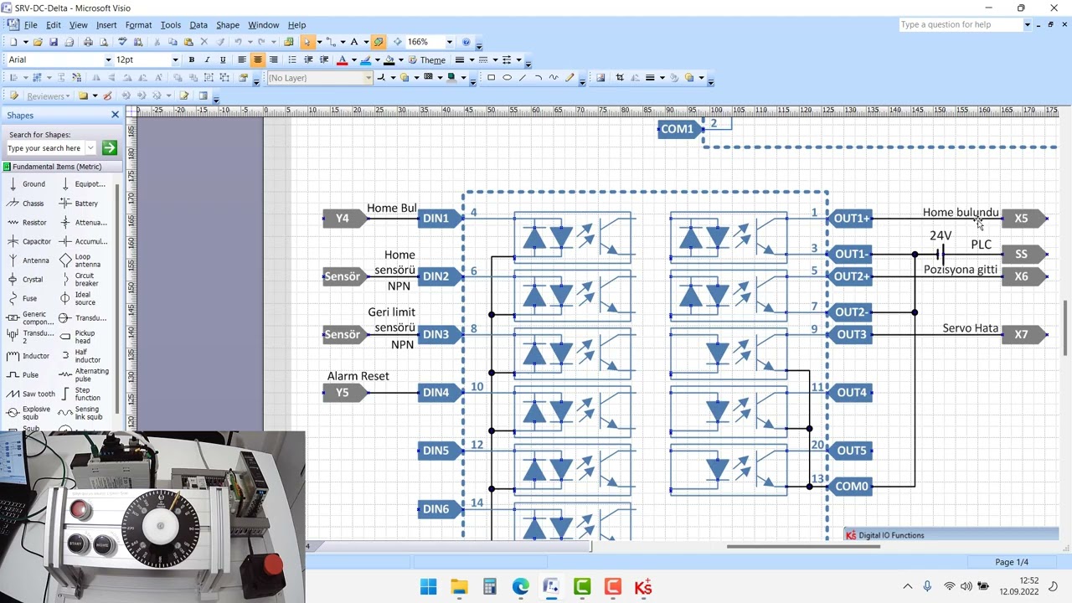Image resolution: width=1072 pixels, height=603 pixels.
Task: Toggle center text alignment
Action: tap(258, 59)
